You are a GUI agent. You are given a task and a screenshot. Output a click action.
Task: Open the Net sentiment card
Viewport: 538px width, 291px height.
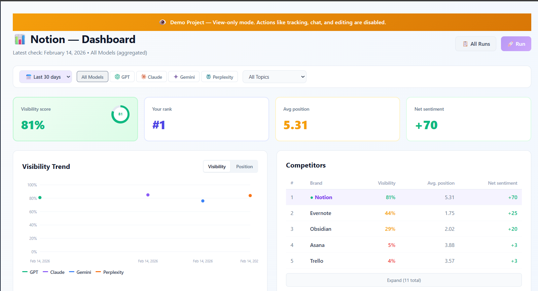(x=469, y=119)
